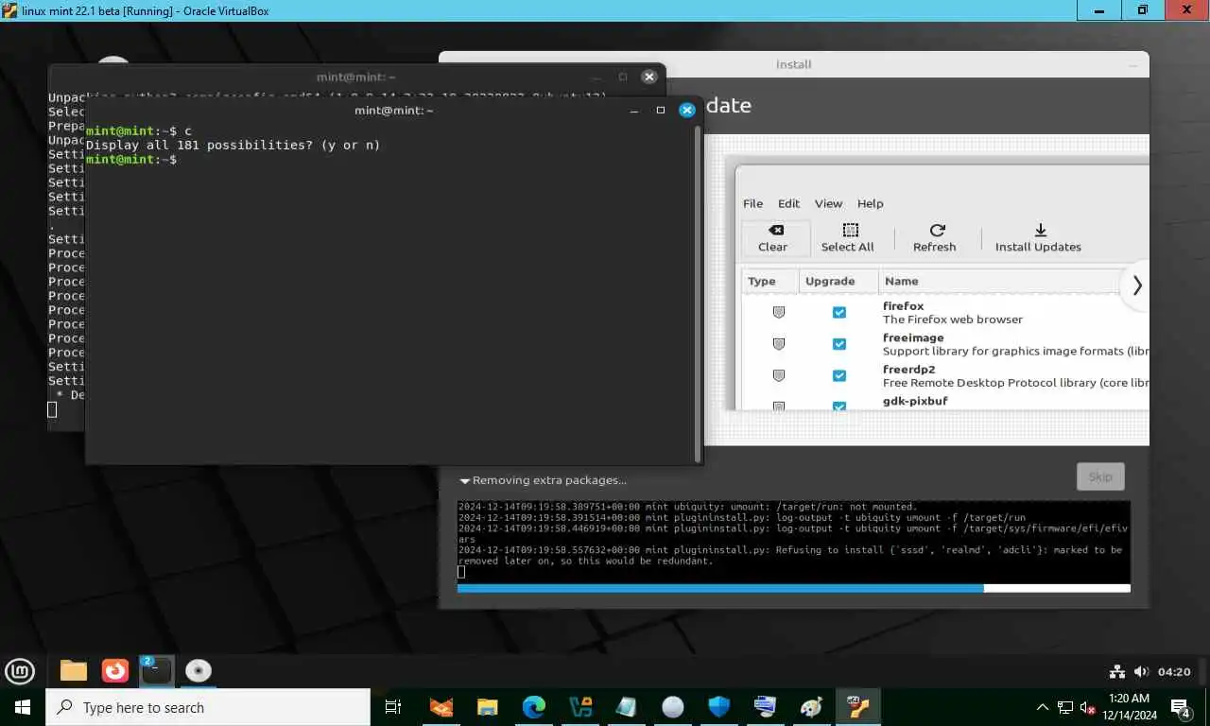Open Windows notification center
The image size is (1210, 726).
1182,707
